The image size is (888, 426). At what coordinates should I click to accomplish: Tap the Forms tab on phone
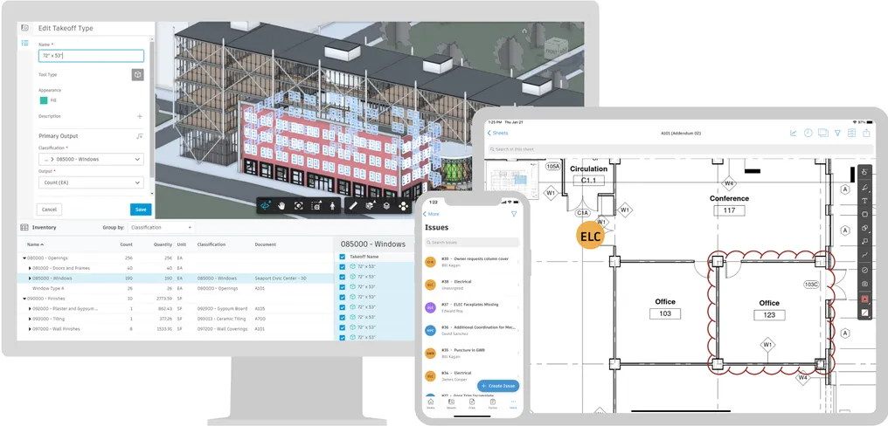click(x=493, y=404)
